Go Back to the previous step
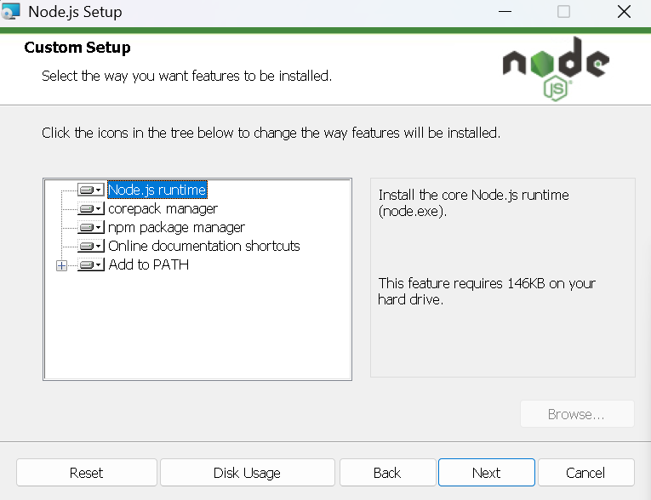 (386, 473)
